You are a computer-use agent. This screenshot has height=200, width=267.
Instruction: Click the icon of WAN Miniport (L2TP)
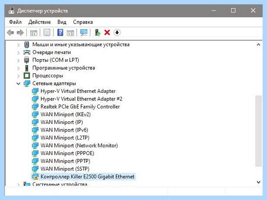(35, 138)
